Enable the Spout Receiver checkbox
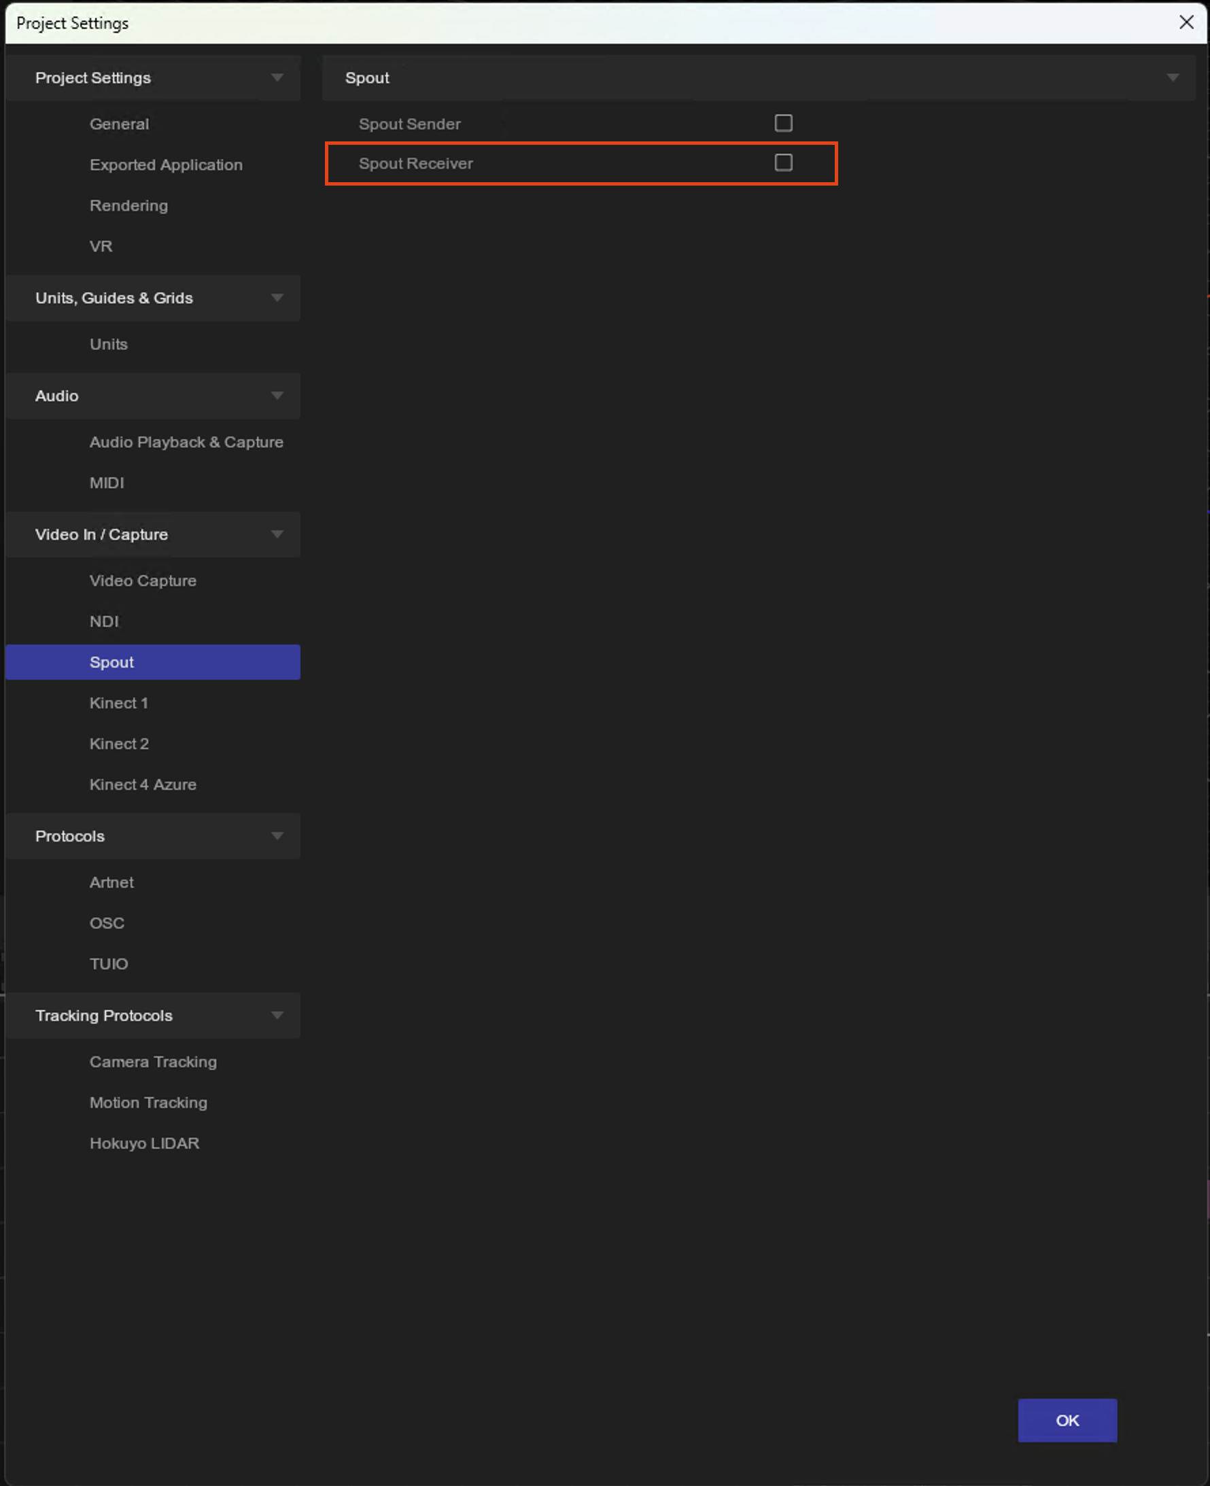Image resolution: width=1210 pixels, height=1486 pixels. tap(782, 163)
